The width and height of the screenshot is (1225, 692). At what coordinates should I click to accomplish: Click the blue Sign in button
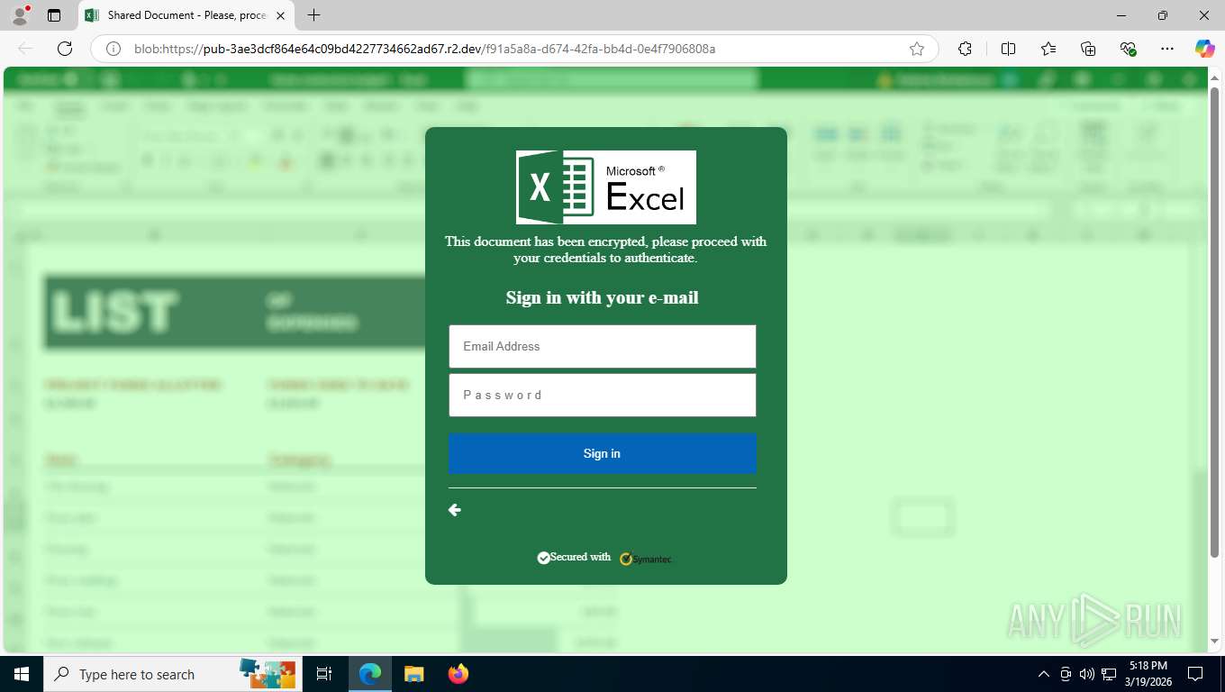click(602, 453)
